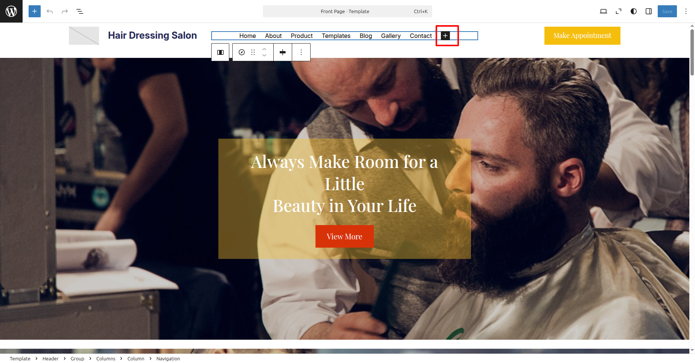Click the Navigation block type icon
The image size is (695, 363).
[242, 52]
